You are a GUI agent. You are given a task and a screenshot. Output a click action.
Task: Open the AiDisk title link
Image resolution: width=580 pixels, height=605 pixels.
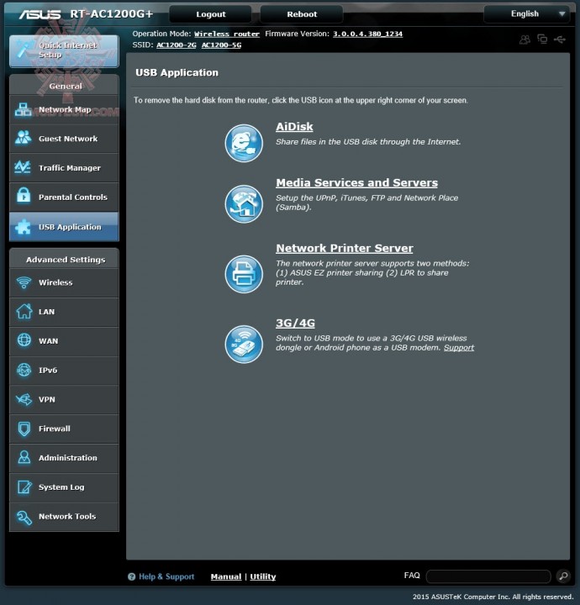[294, 127]
